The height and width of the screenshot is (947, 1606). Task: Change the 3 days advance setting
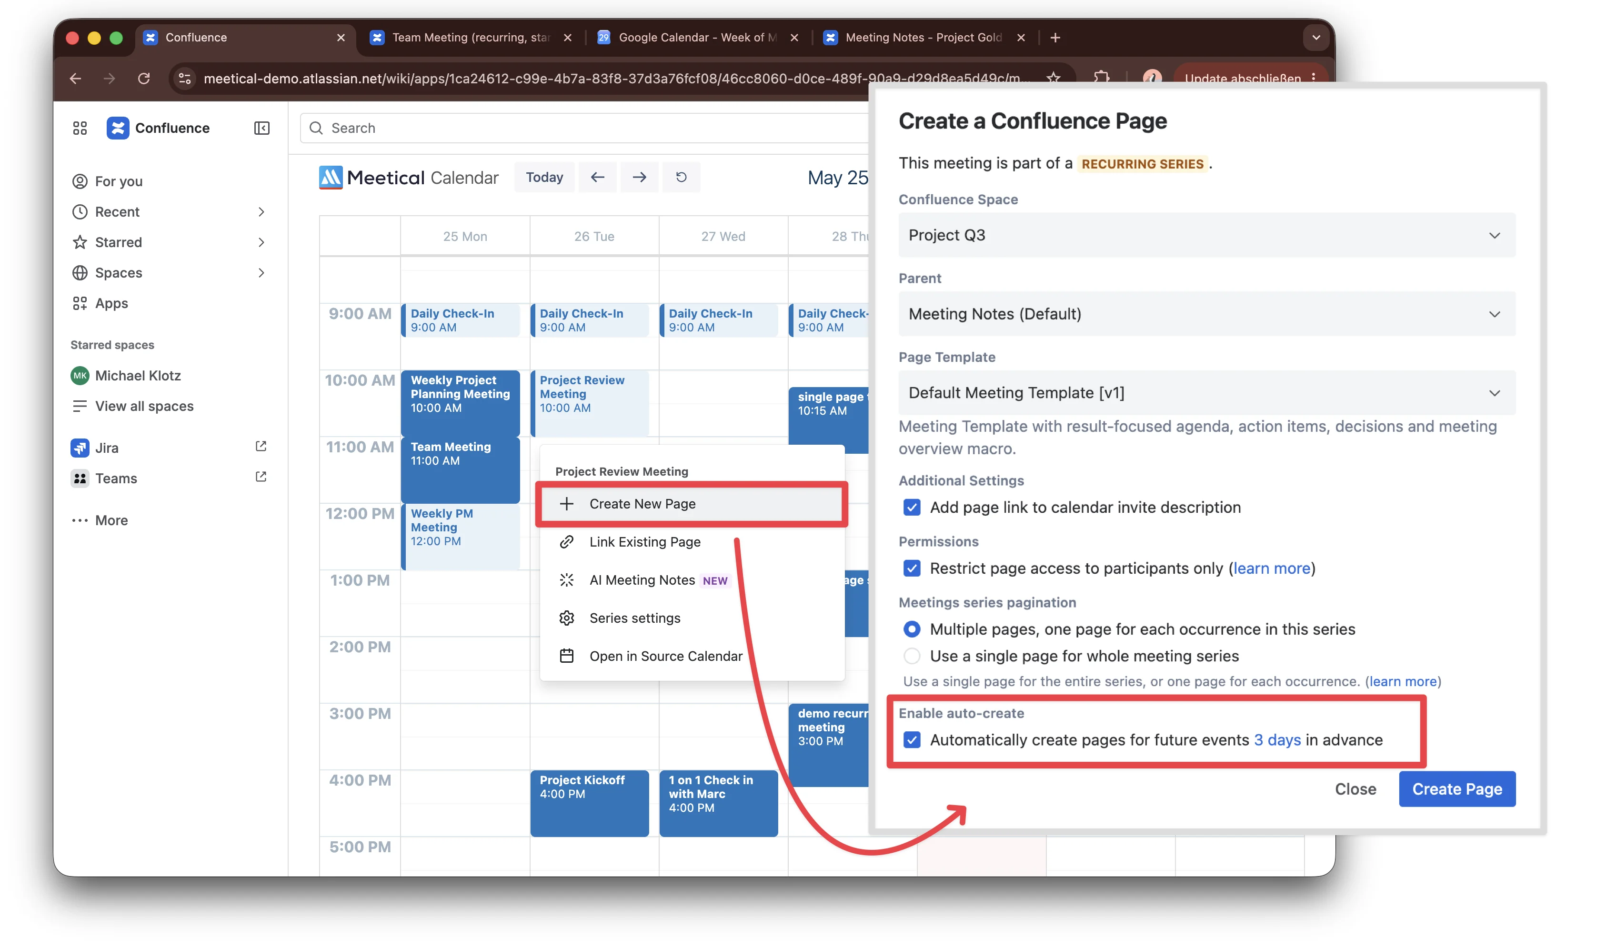tap(1276, 740)
